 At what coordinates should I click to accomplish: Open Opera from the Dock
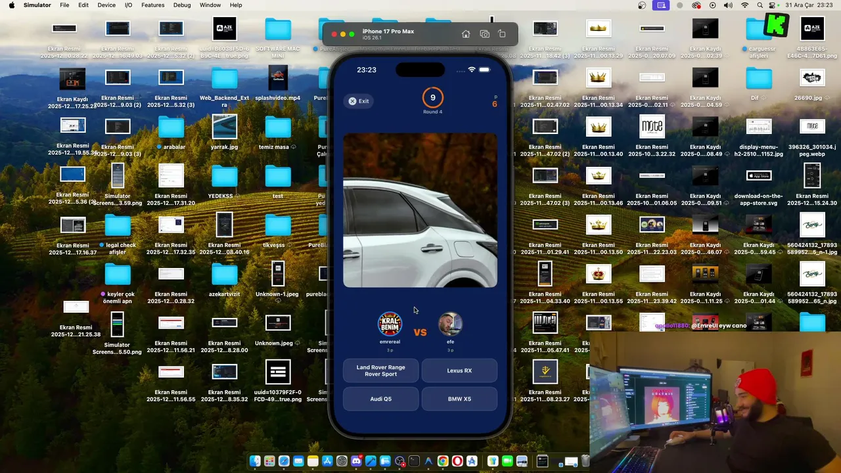457,461
